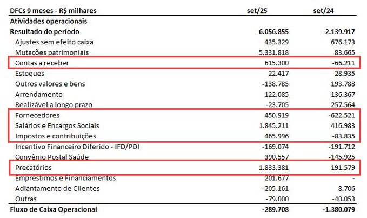Image resolution: width=367 pixels, height=218 pixels.
Task: Select the 'Fornecedores' row label
Action: pos(37,115)
